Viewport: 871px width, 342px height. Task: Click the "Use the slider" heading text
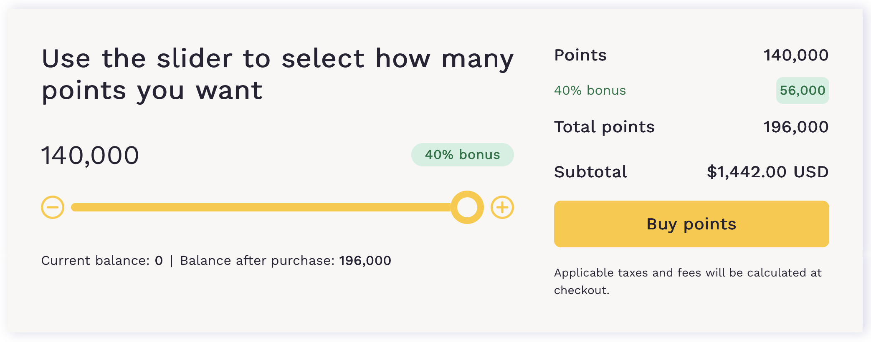[277, 74]
